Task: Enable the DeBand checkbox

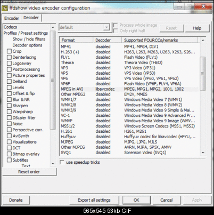Action: click(x=9, y=82)
